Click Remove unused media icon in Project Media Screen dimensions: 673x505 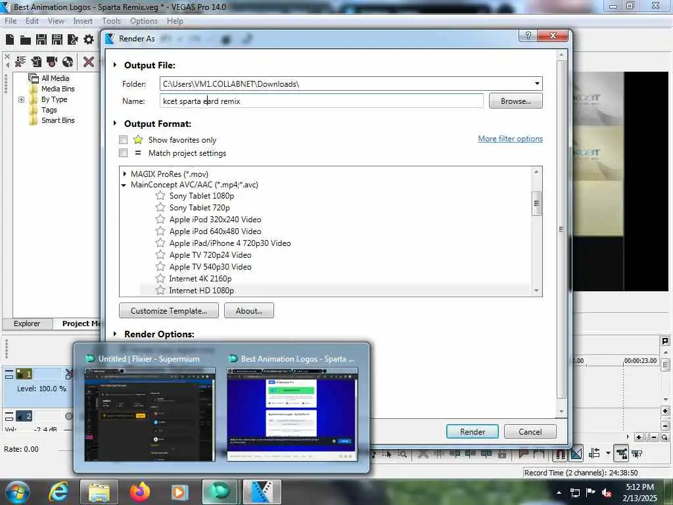[20, 62]
